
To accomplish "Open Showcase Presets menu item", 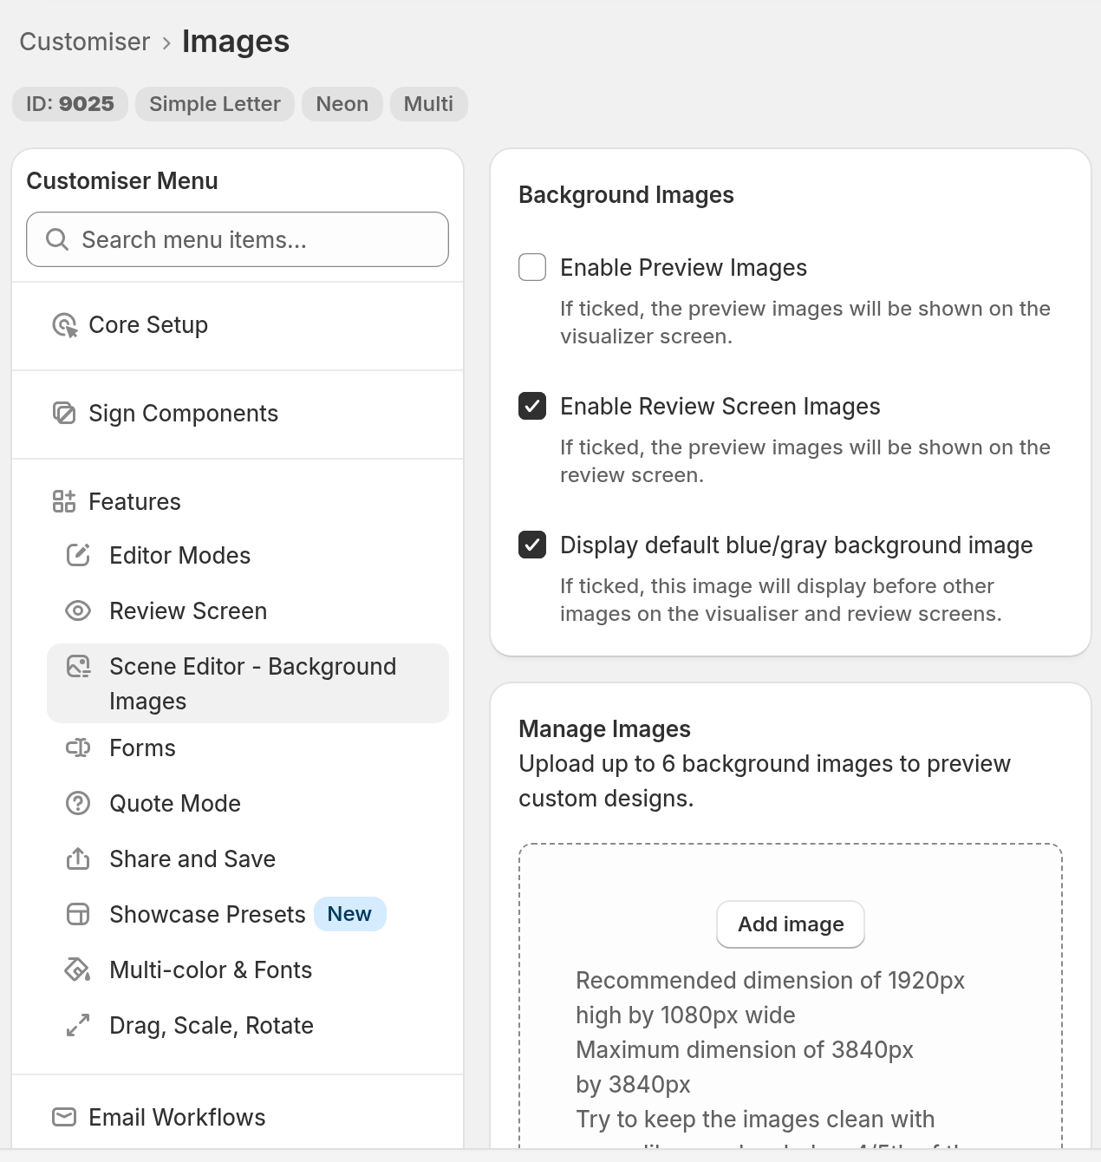I will 207,915.
